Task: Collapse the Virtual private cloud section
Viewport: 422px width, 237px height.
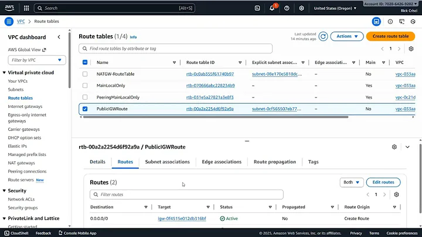Action: (4, 72)
